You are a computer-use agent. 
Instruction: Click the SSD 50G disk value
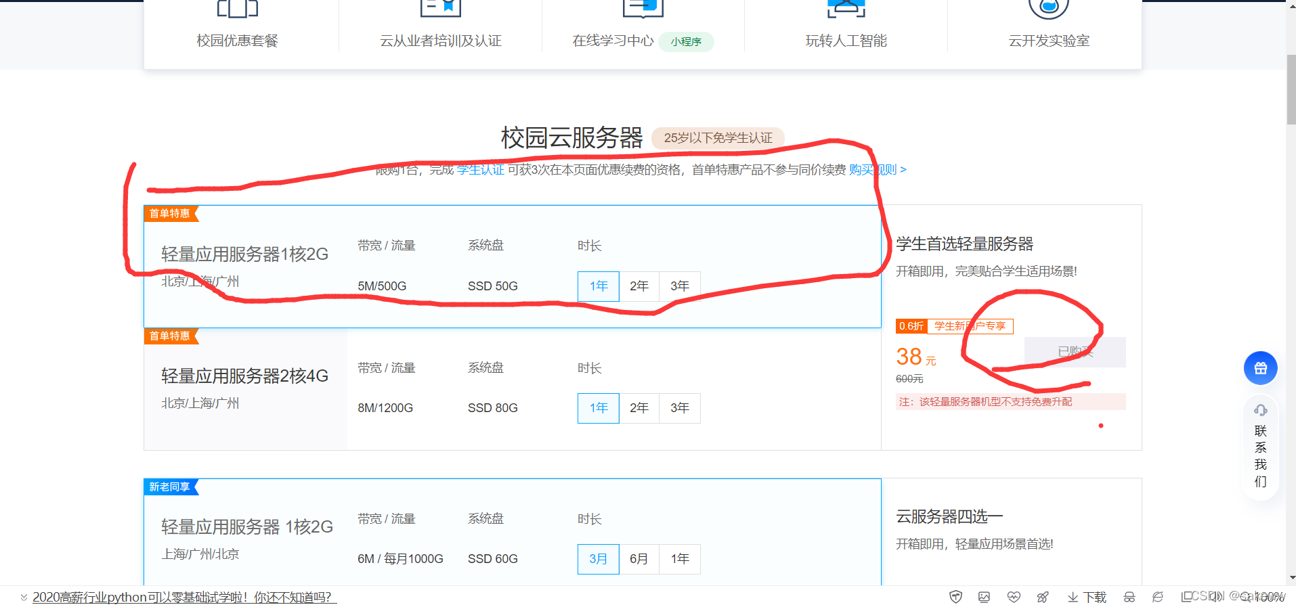tap(492, 286)
